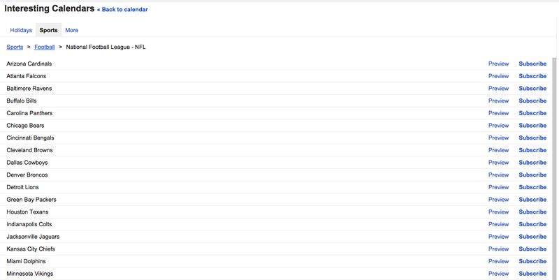Select the Kansas City Chiefs team name
This screenshot has height=280, width=559.
[31, 249]
